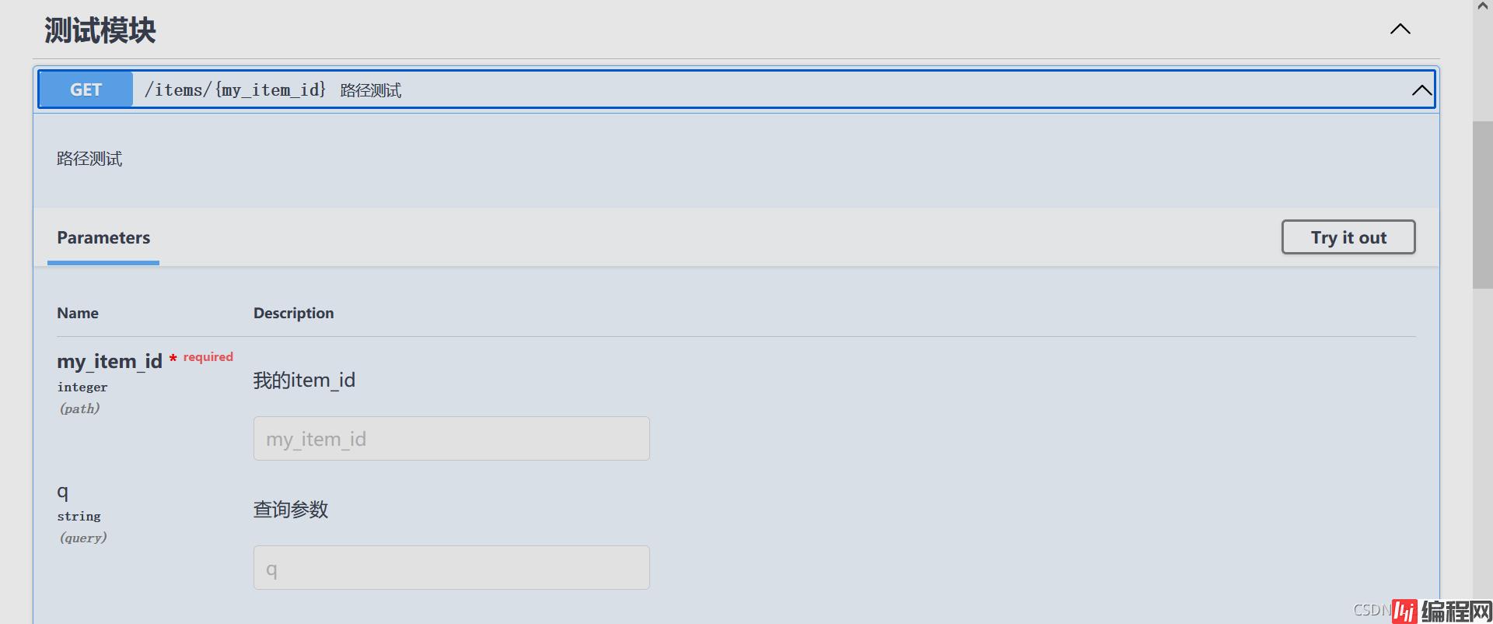1493x624 pixels.
Task: Click the q parameter name label
Action: [x=63, y=491]
